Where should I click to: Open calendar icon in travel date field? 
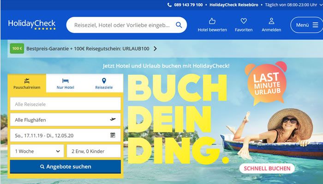pos(113,135)
